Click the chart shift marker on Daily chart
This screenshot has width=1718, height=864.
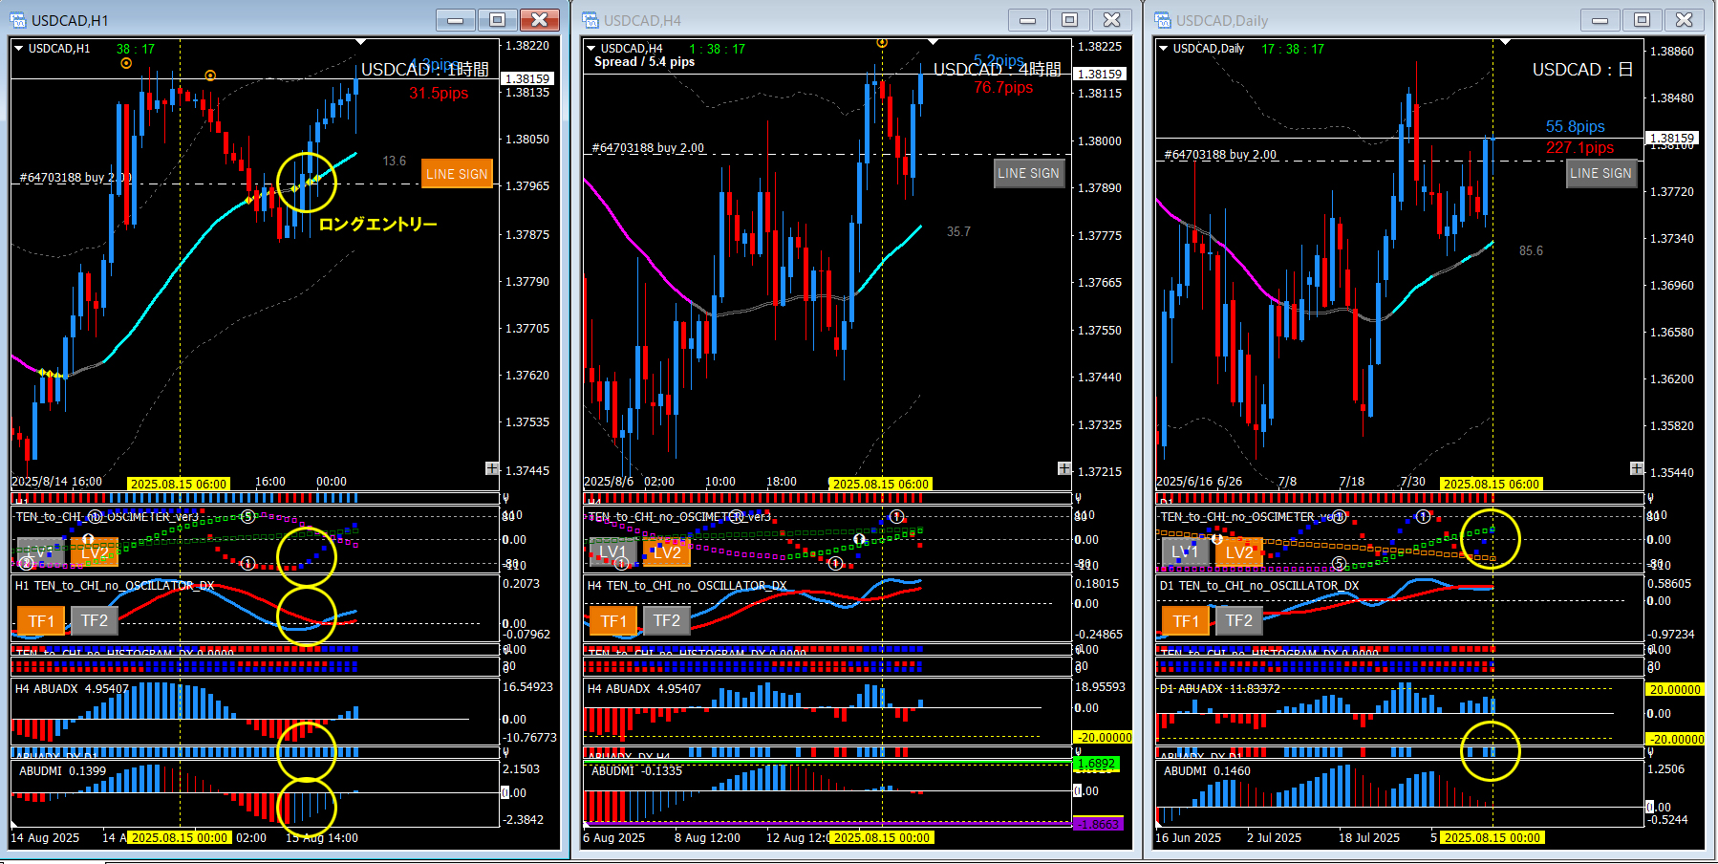click(x=1505, y=42)
